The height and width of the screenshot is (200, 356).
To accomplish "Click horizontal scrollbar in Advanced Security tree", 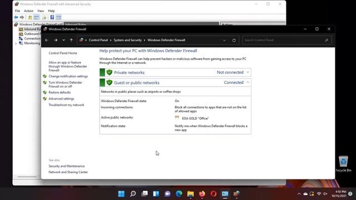I will [27, 177].
